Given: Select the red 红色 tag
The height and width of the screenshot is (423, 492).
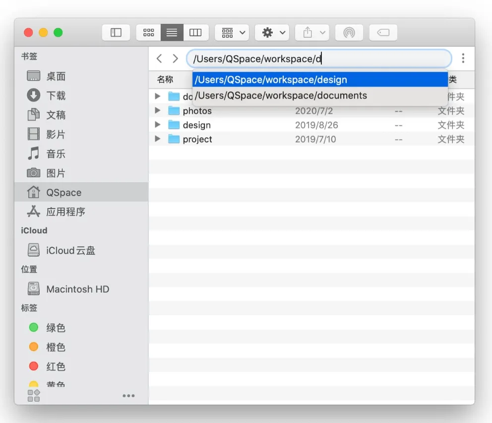Looking at the screenshot, I should pyautogui.click(x=81, y=366).
